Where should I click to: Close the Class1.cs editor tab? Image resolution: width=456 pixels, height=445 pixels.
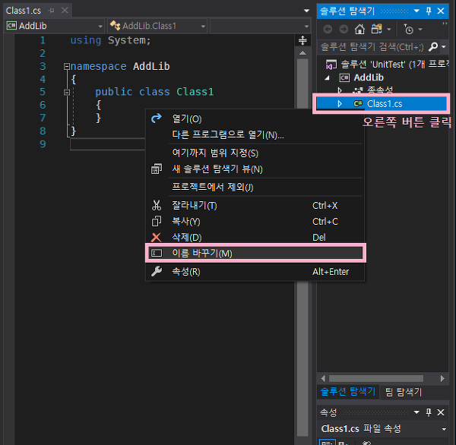(x=65, y=11)
